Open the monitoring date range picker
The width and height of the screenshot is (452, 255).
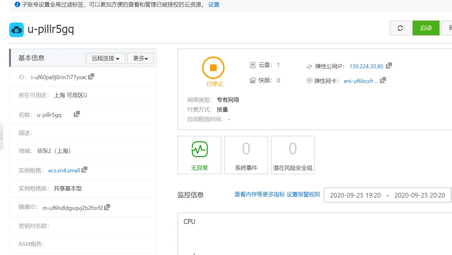386,195
